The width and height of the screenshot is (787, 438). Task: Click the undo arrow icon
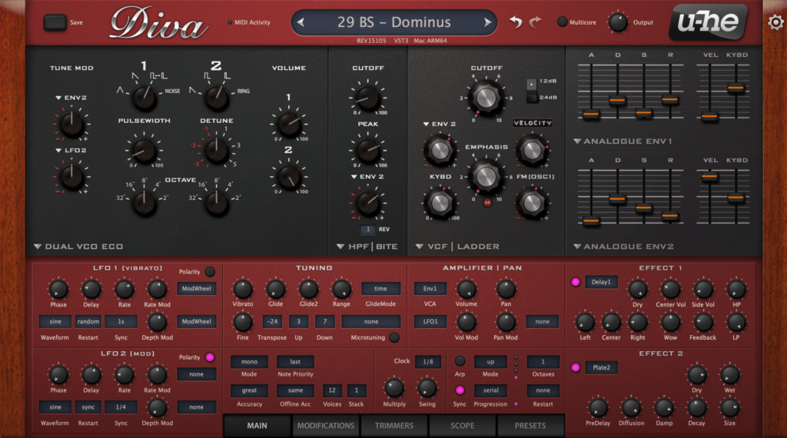tap(516, 22)
